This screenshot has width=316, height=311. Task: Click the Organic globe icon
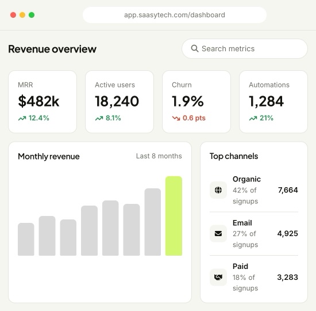click(x=218, y=190)
